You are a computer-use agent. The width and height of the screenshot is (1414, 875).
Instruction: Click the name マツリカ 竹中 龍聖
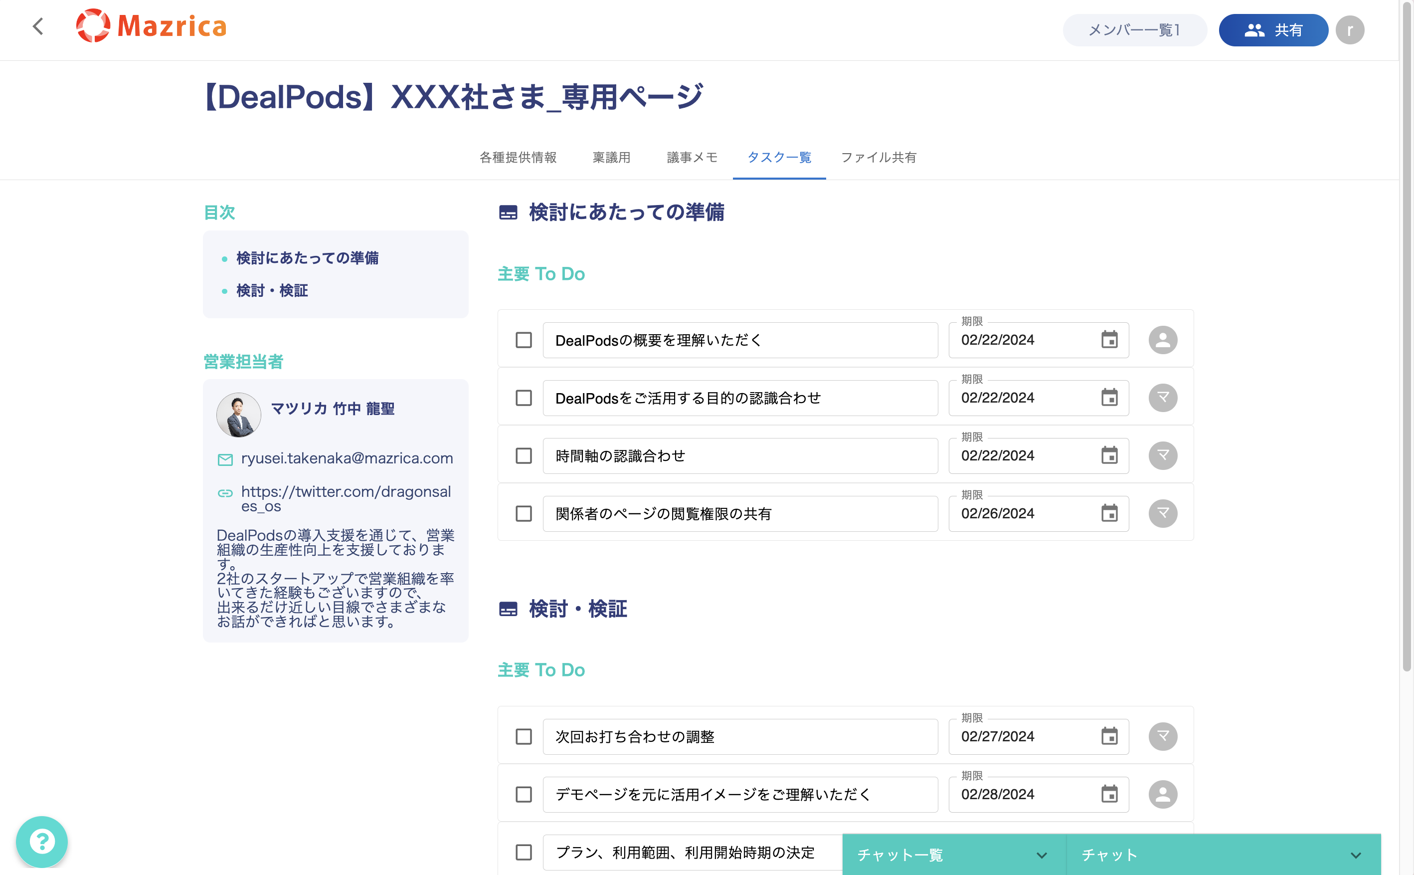point(333,409)
